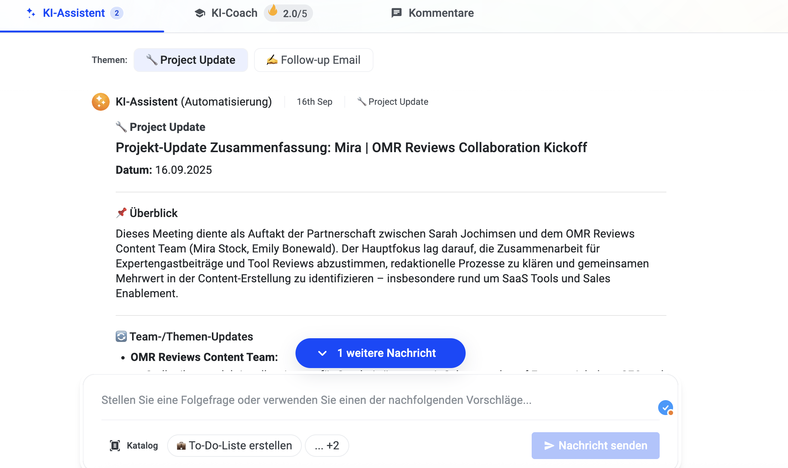This screenshot has width=788, height=468.
Task: Click the Project Update tag next to date
Action: point(393,102)
